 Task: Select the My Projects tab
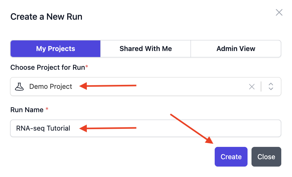(x=55, y=49)
